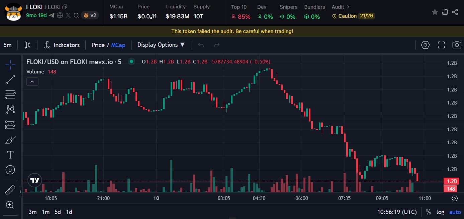The height and width of the screenshot is (219, 464).
Task: Click the FLOKI/USD chart title legend
Action: pyautogui.click(x=74, y=62)
